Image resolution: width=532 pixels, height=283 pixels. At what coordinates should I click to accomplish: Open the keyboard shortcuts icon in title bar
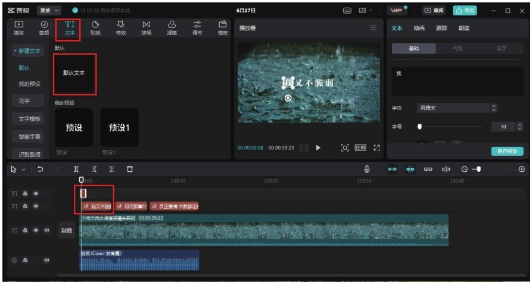click(x=347, y=11)
